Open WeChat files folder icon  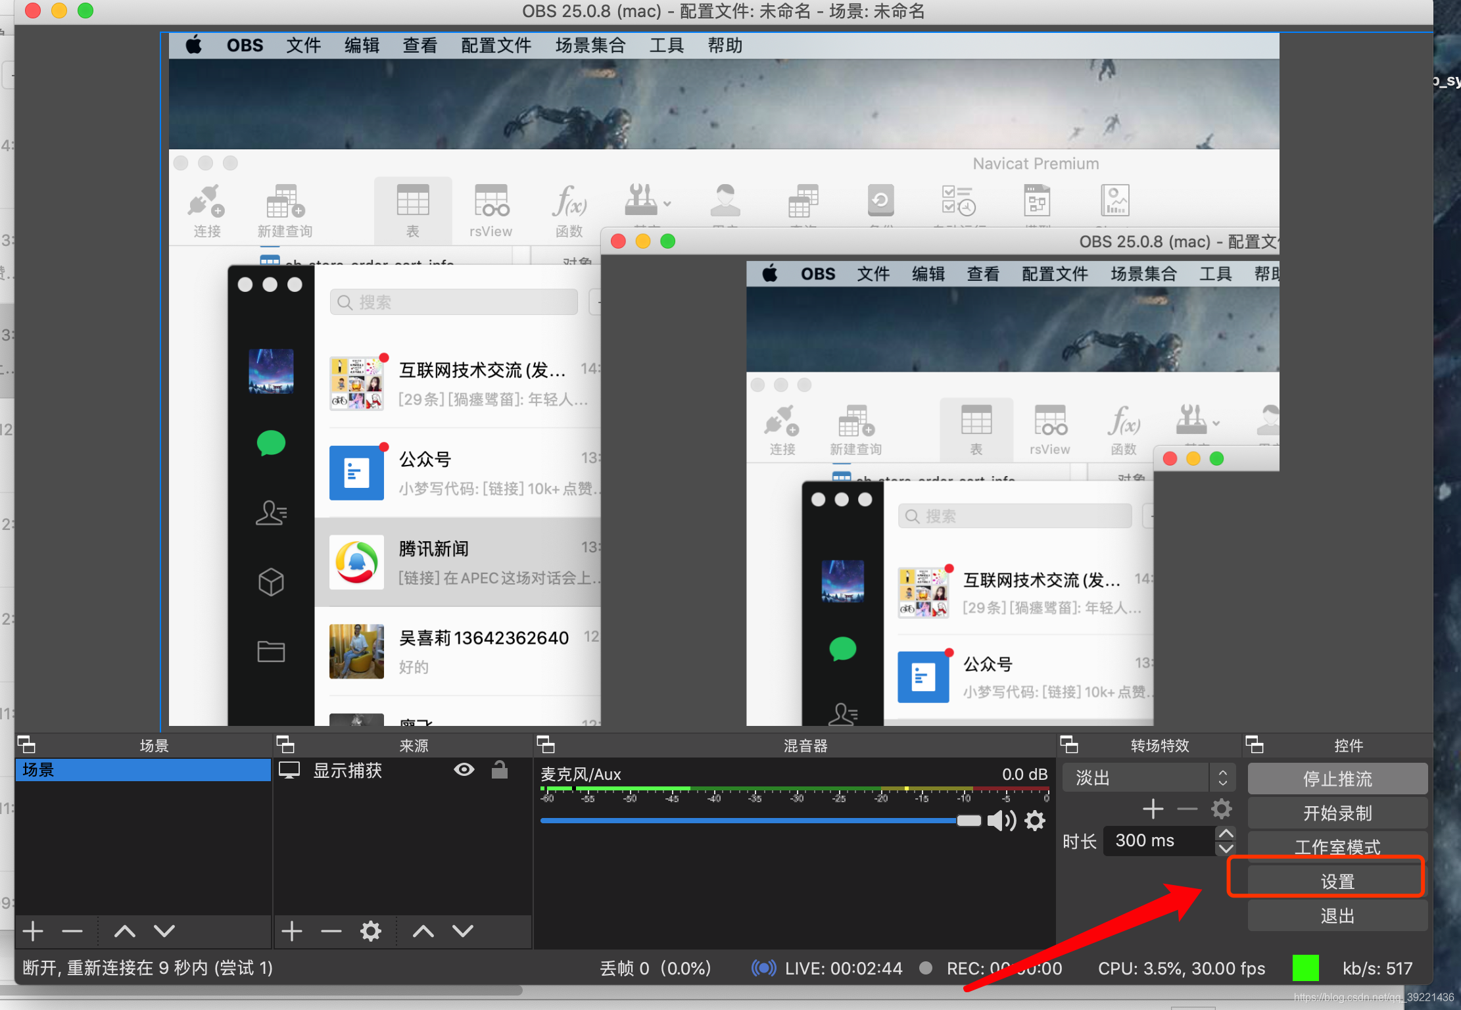coord(271,651)
